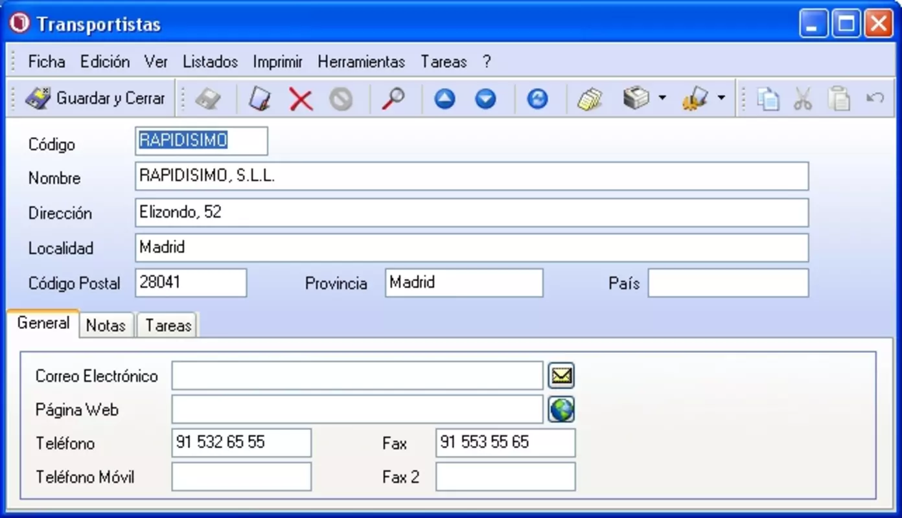Open the Edición menu
This screenshot has width=902, height=518.
pyautogui.click(x=105, y=62)
